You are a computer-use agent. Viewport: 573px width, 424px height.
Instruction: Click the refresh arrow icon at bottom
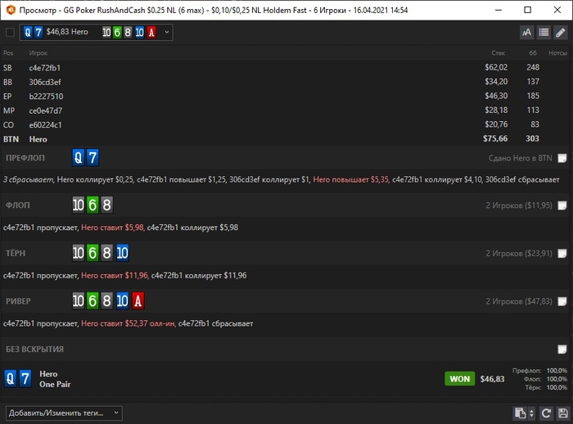point(546,413)
